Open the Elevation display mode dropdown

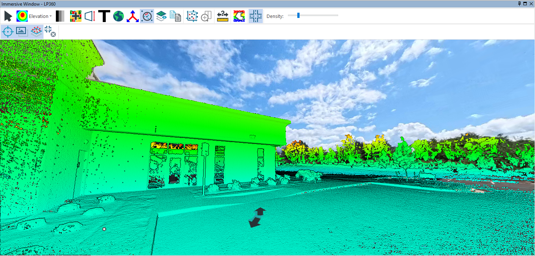(51, 16)
